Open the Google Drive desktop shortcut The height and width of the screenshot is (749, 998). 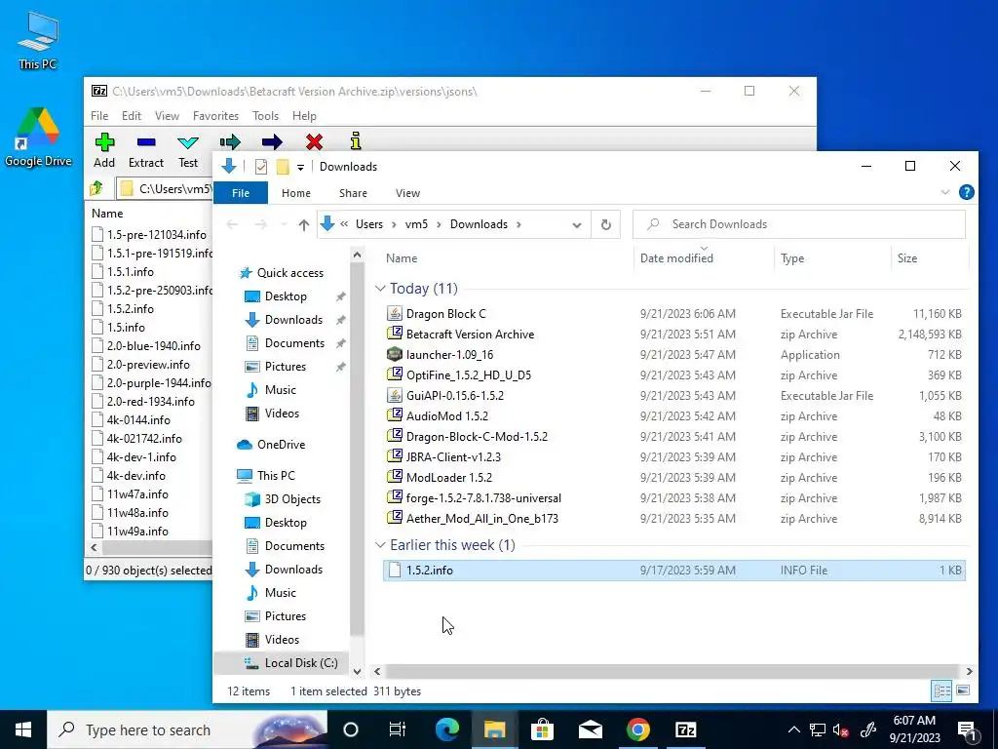(x=38, y=137)
